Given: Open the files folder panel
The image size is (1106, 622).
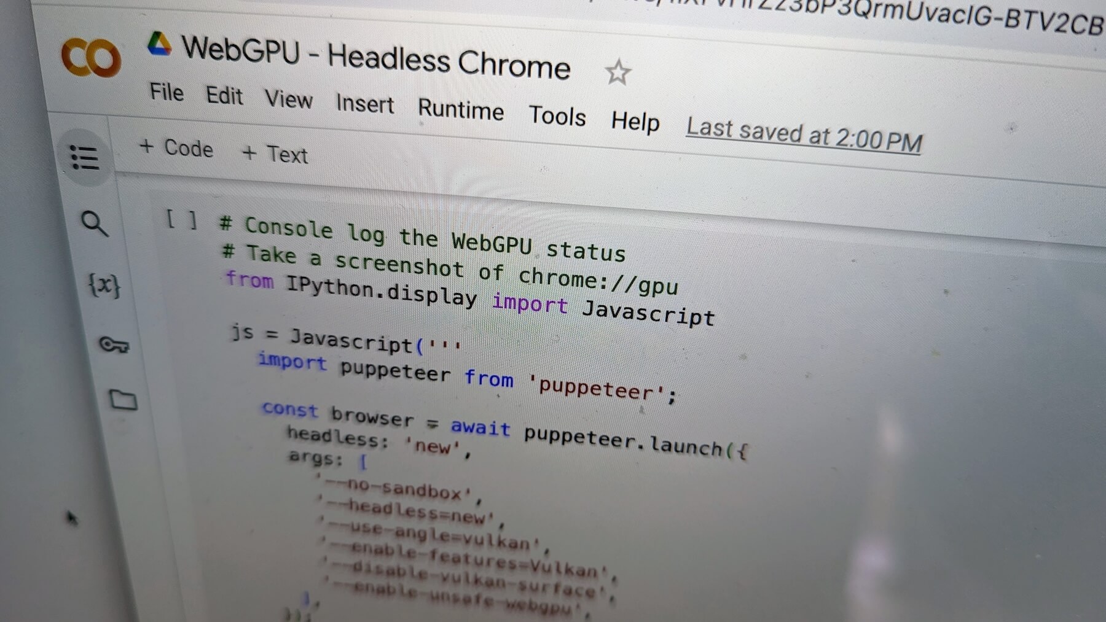Looking at the screenshot, I should pyautogui.click(x=123, y=400).
